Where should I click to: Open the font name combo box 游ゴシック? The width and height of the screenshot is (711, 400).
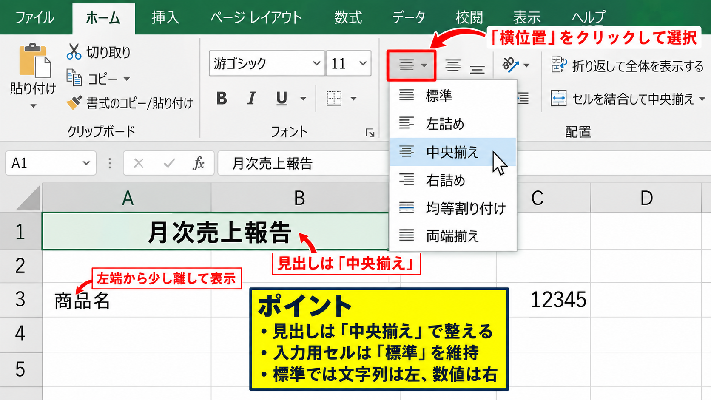[x=267, y=63]
